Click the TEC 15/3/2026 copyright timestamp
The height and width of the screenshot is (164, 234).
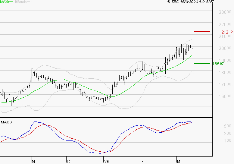[191, 2]
